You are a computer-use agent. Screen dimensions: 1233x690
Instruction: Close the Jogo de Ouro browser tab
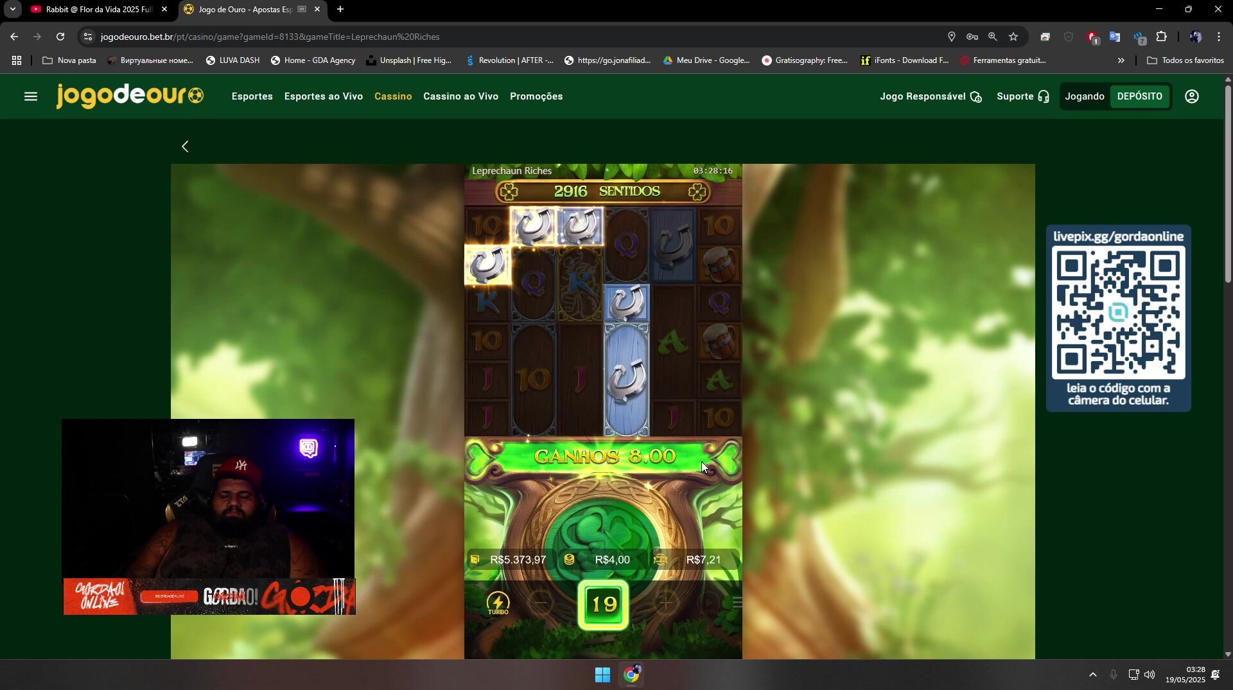(x=317, y=10)
